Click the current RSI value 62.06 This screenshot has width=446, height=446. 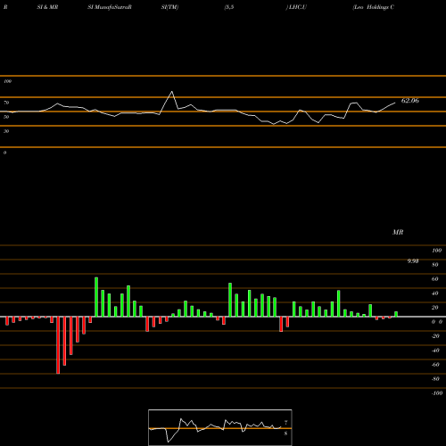click(410, 101)
